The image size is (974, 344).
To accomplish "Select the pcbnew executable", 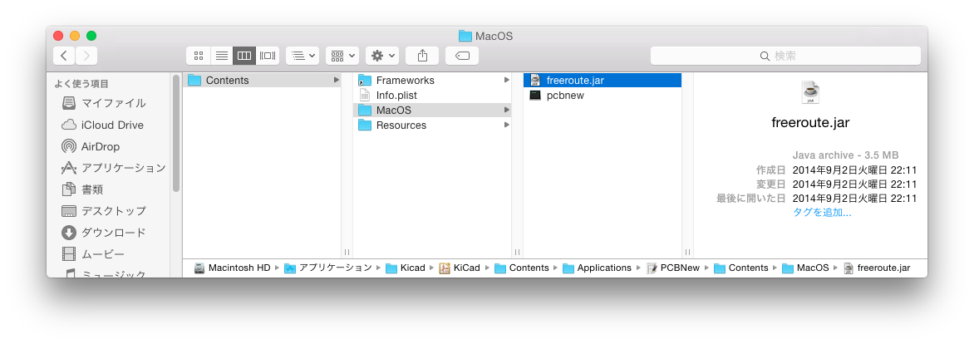I will click(x=603, y=95).
